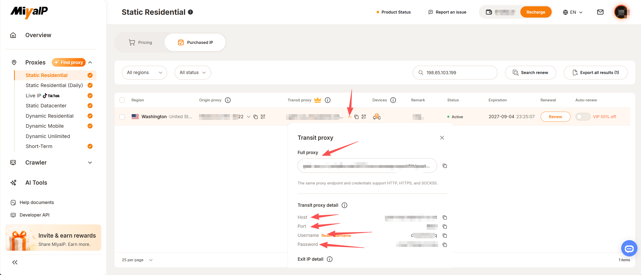Click the IP search input field
Viewport: 641px width, 275px height.
[455, 73]
